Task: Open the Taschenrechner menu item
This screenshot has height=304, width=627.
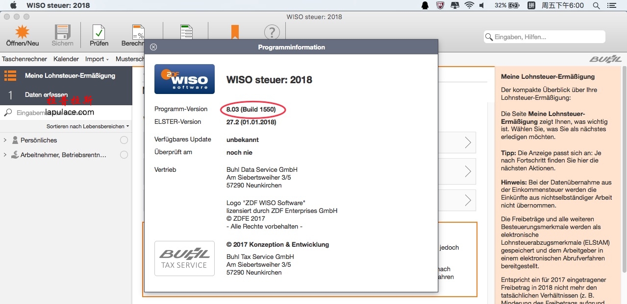Action: (x=25, y=59)
